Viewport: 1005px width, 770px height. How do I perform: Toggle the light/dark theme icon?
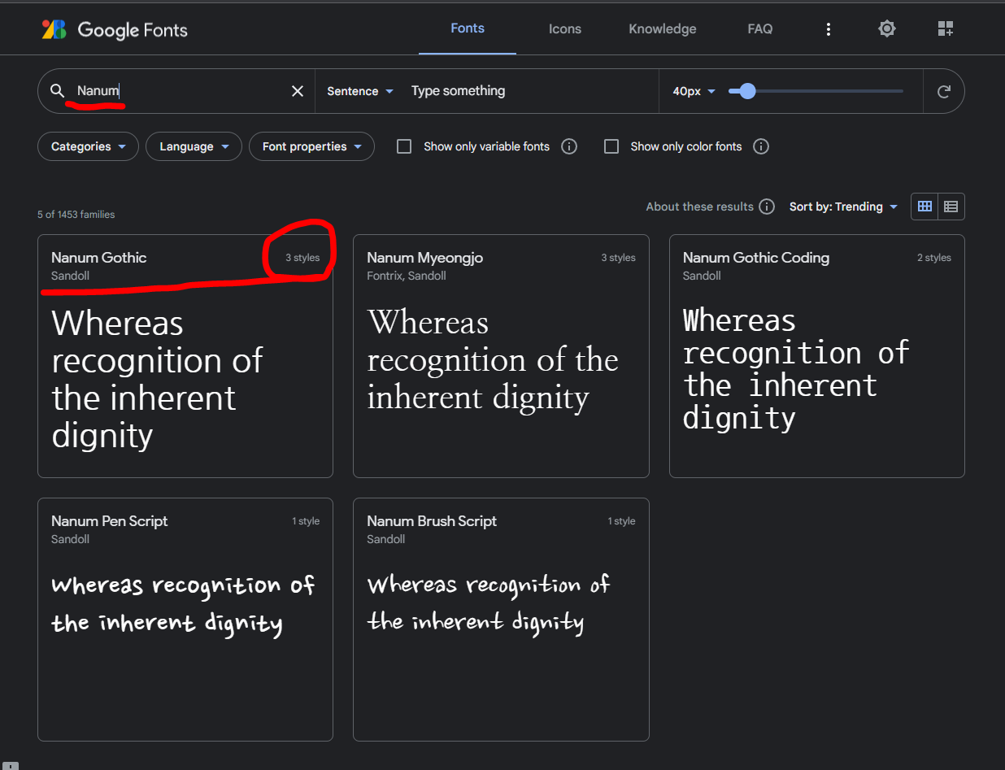[x=887, y=29]
